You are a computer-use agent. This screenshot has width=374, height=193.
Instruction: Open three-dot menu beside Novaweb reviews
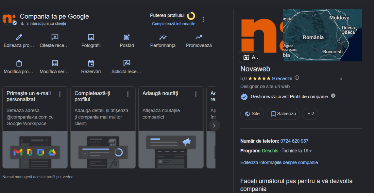(x=341, y=78)
